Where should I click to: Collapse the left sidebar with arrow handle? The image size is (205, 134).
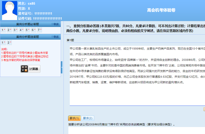pyautogui.click(x=62, y=68)
